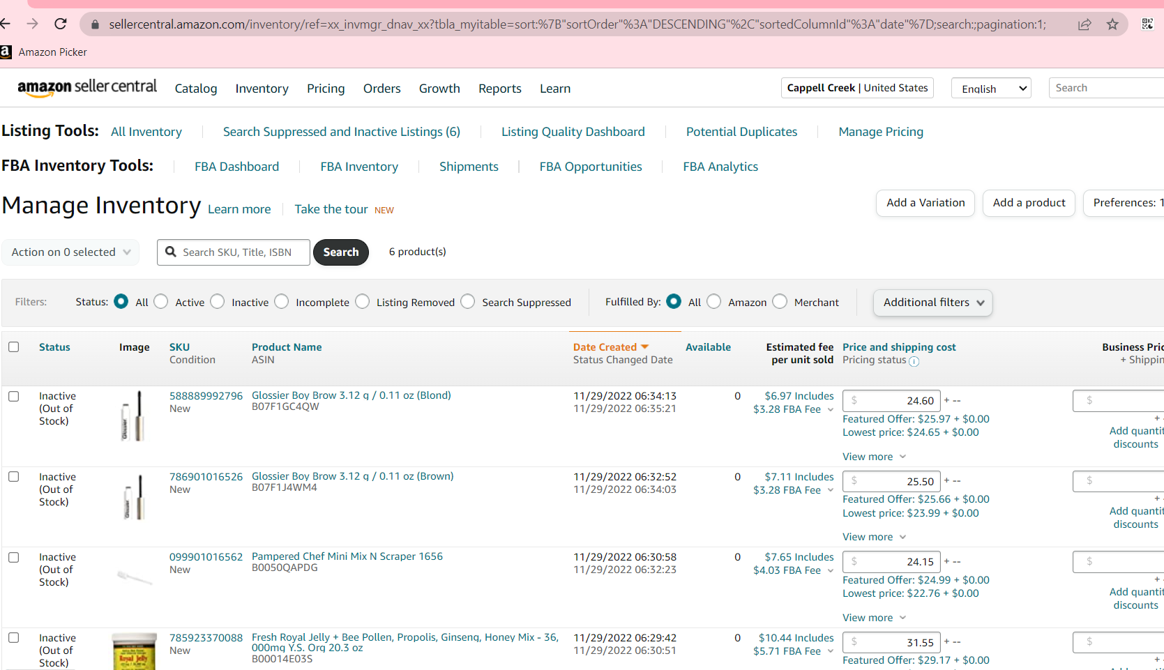Click the Amazon Seller Central logo
This screenshot has width=1164, height=670.
[87, 88]
